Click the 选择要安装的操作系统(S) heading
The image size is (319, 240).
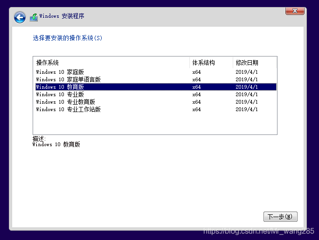tap(67, 38)
